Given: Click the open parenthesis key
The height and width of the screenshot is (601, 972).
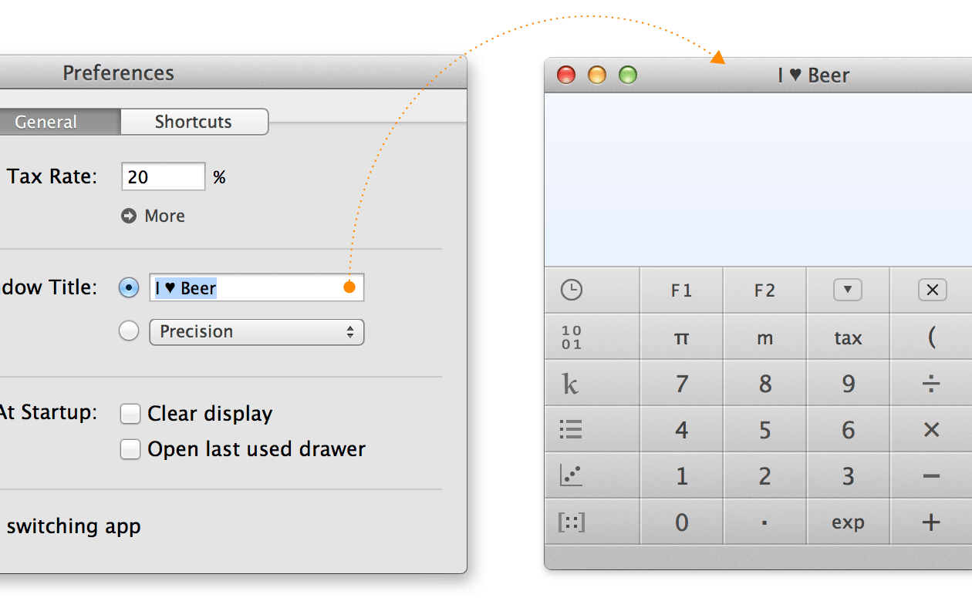Looking at the screenshot, I should pos(931,337).
